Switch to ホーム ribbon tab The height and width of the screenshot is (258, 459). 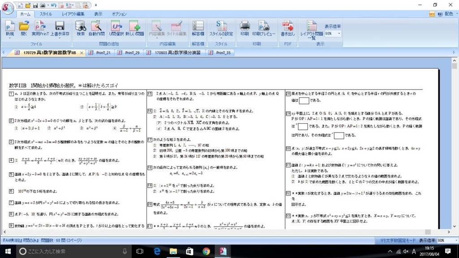tap(25, 14)
